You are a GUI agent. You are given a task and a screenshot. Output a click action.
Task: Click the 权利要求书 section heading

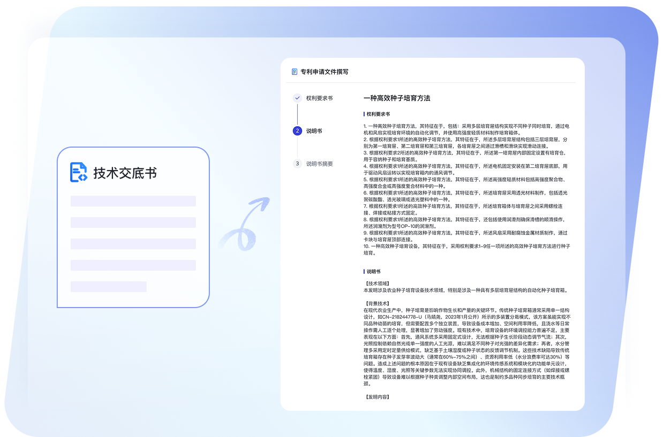[378, 114]
